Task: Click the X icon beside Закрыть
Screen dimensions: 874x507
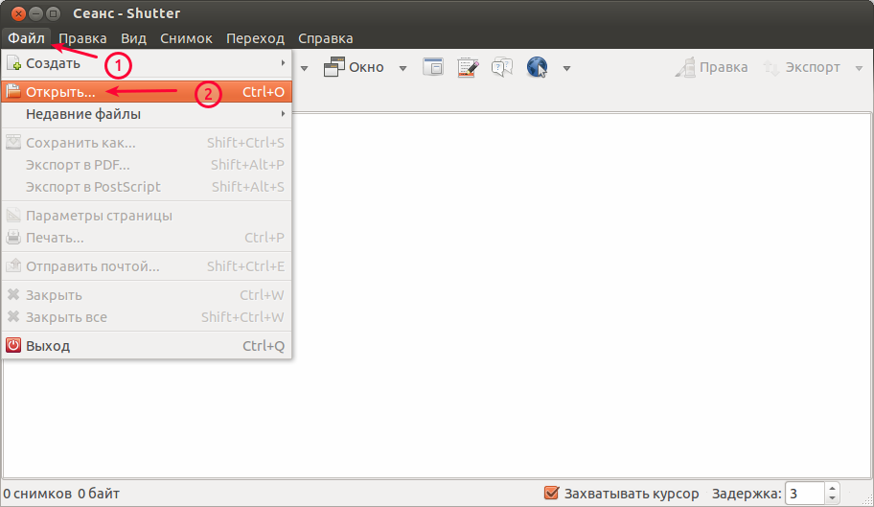Action: coord(13,295)
